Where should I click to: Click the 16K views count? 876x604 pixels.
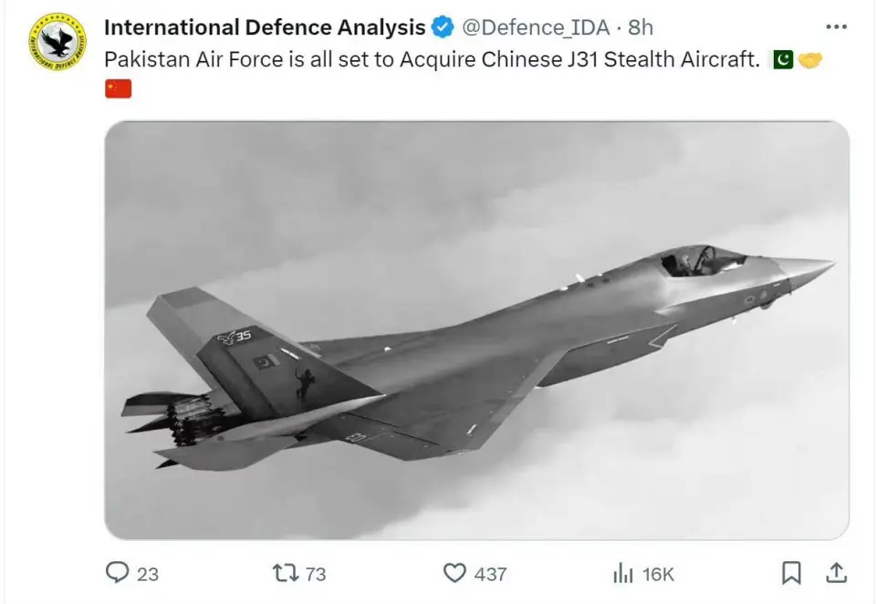click(658, 574)
